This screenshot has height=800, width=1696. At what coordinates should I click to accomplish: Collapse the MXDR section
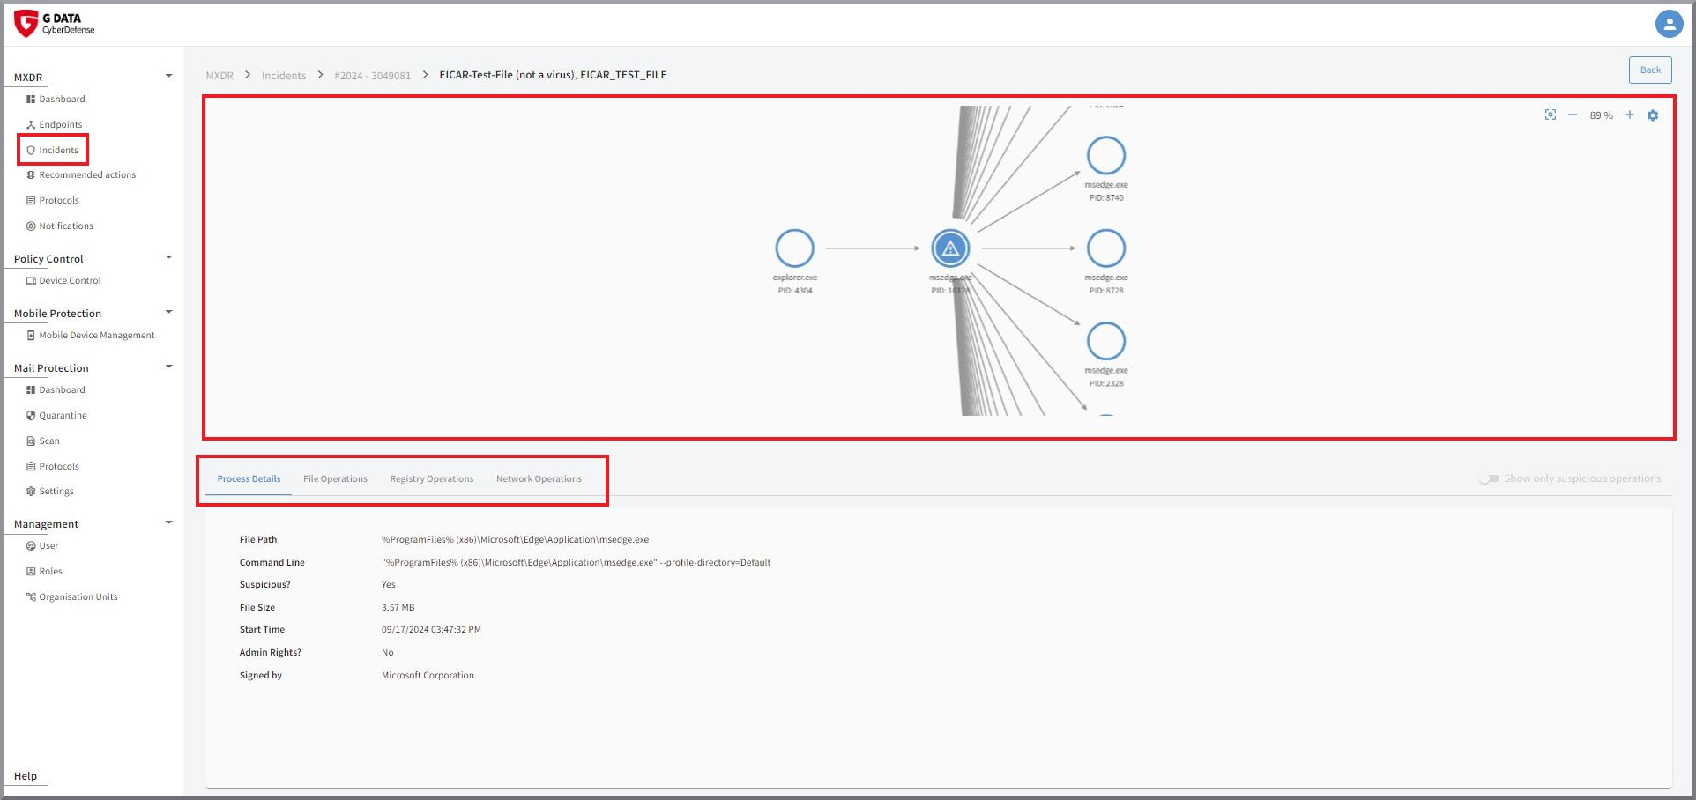coord(169,76)
